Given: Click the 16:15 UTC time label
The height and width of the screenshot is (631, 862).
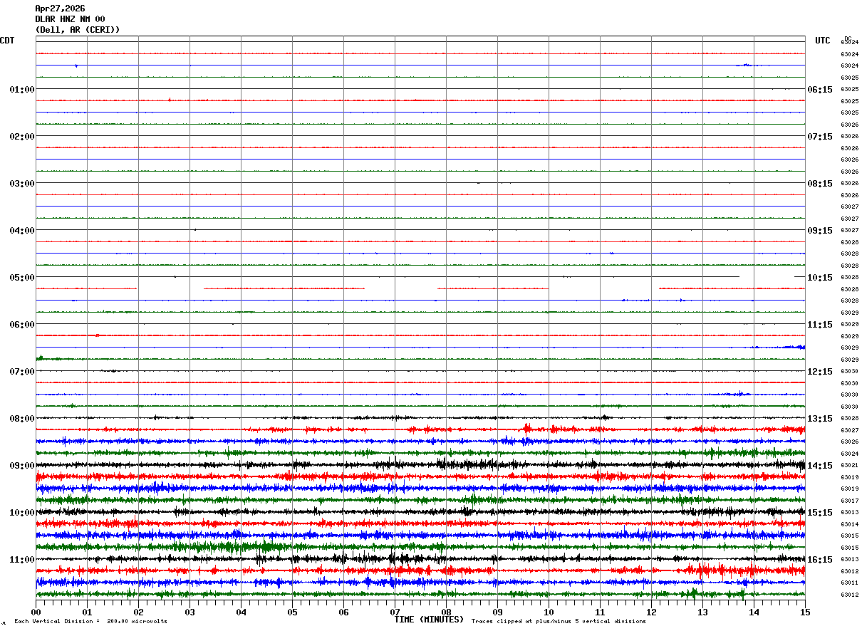Looking at the screenshot, I should click(x=820, y=560).
